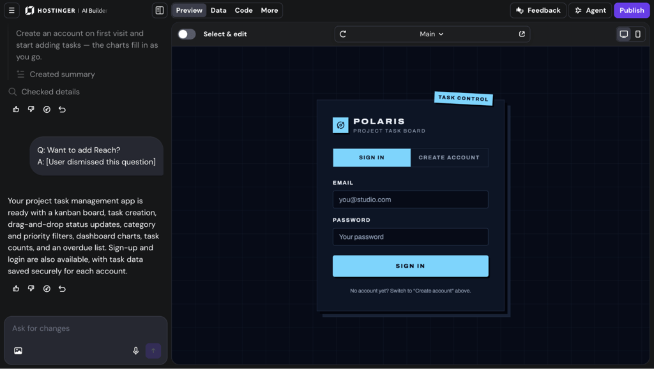Revert the task app ready message
The height and width of the screenshot is (369, 654).
(x=62, y=289)
